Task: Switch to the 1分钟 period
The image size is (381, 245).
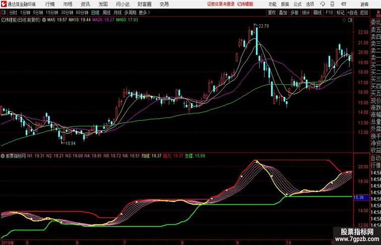Action: [25, 13]
